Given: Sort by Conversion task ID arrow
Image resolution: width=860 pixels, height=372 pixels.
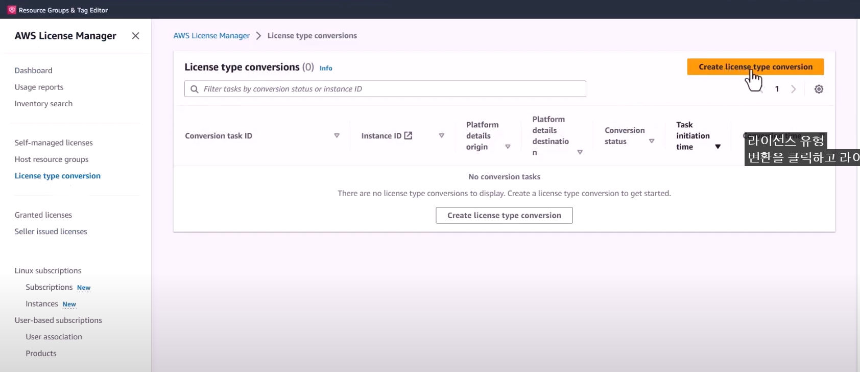Looking at the screenshot, I should 337,135.
